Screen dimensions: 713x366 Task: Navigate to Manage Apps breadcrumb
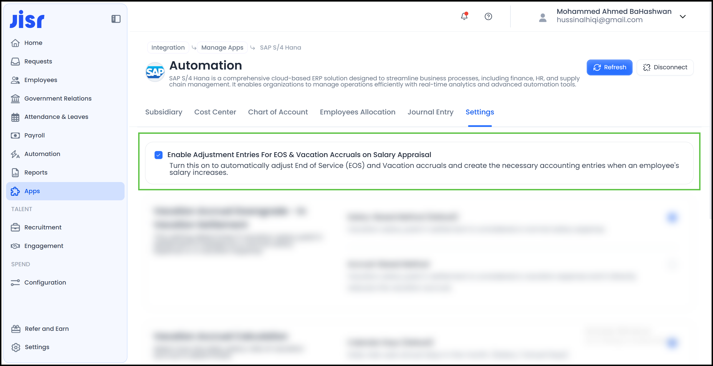click(222, 48)
